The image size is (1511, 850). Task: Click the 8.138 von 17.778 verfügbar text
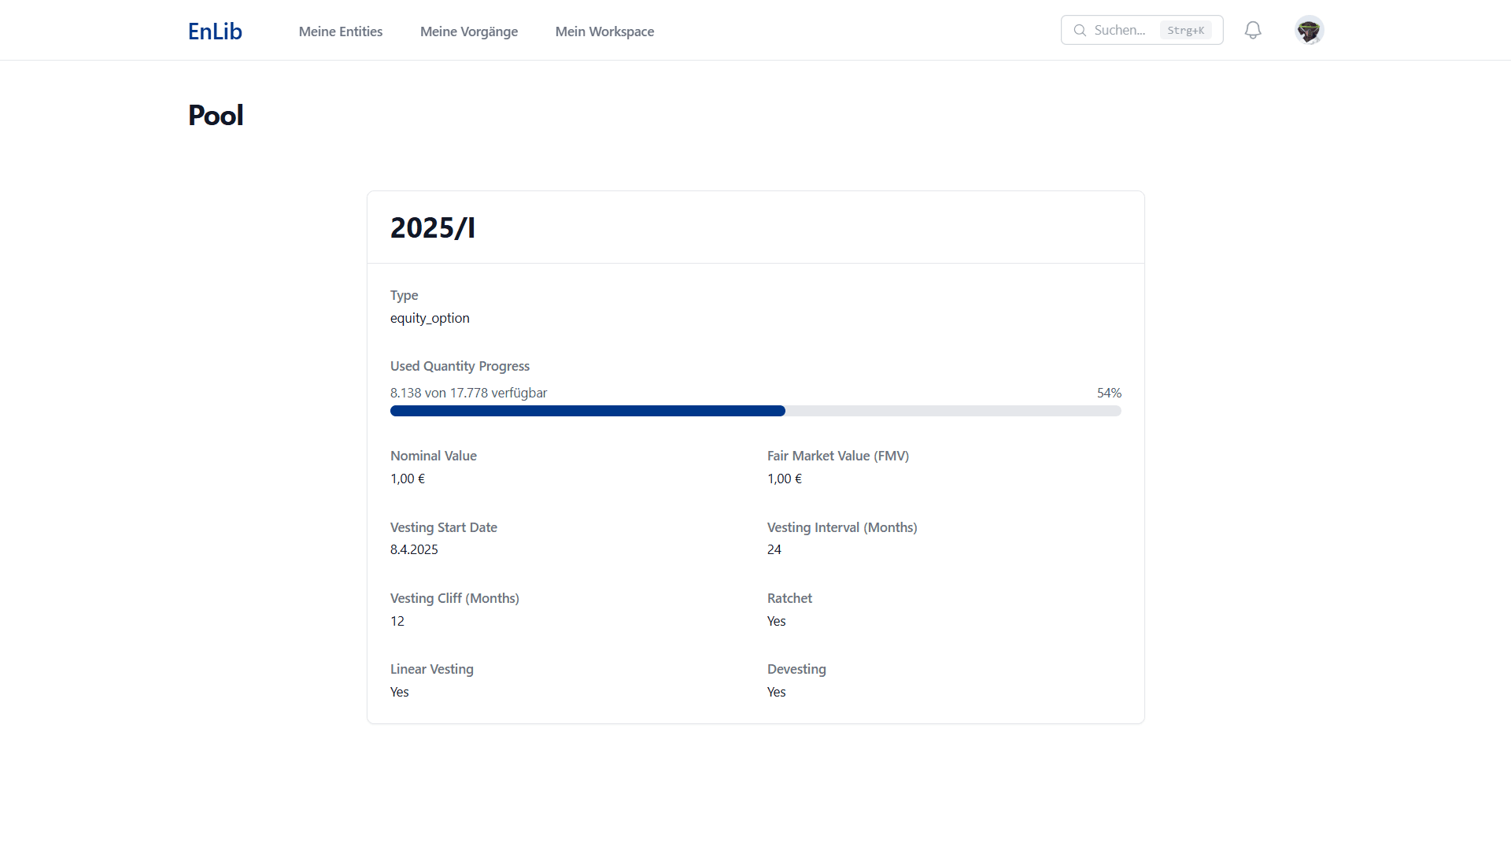468,393
